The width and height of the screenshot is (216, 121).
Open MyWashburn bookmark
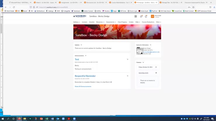(39, 11)
